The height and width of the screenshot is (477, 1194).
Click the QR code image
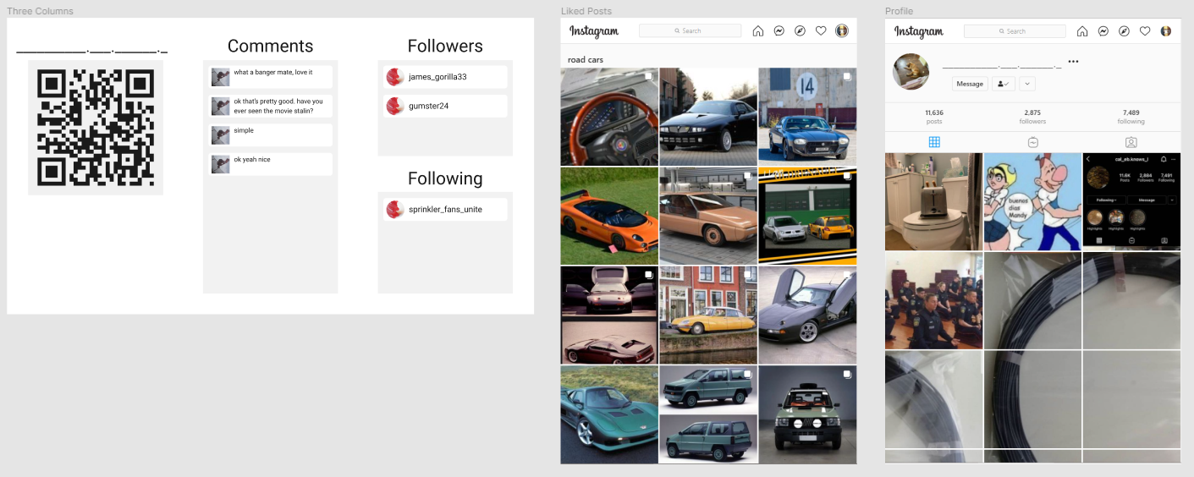click(x=96, y=128)
